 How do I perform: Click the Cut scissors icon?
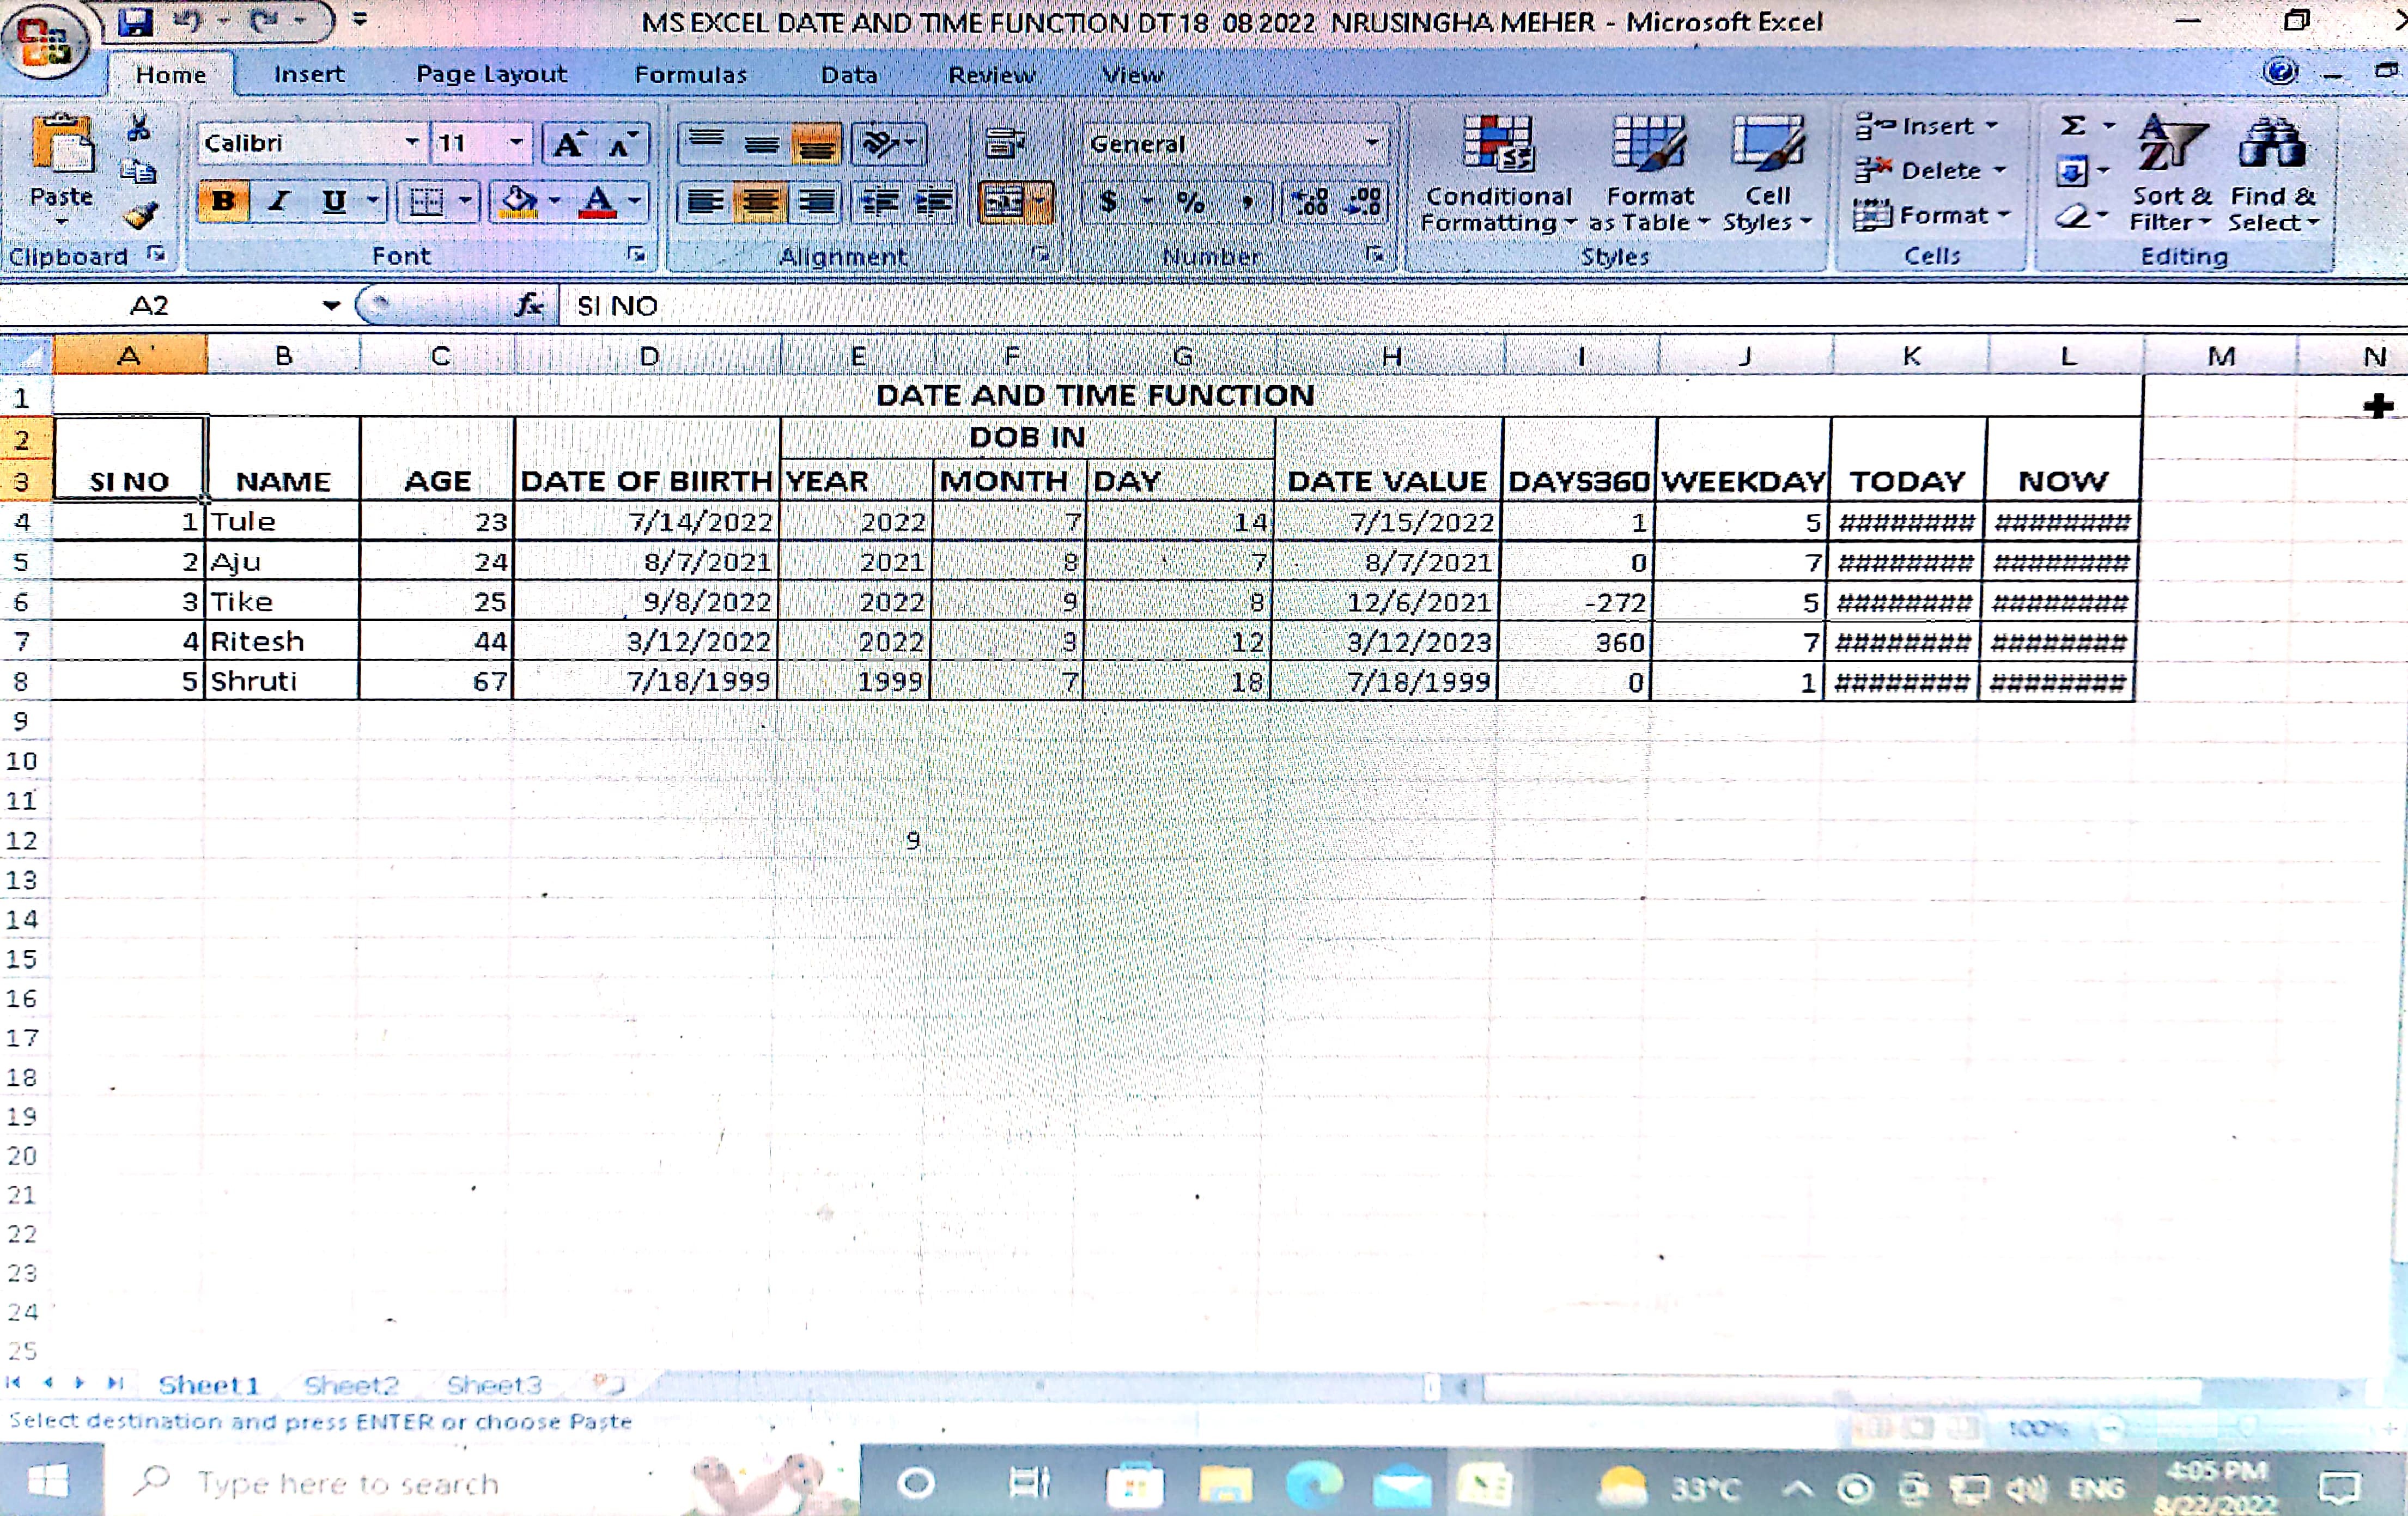click(x=139, y=129)
